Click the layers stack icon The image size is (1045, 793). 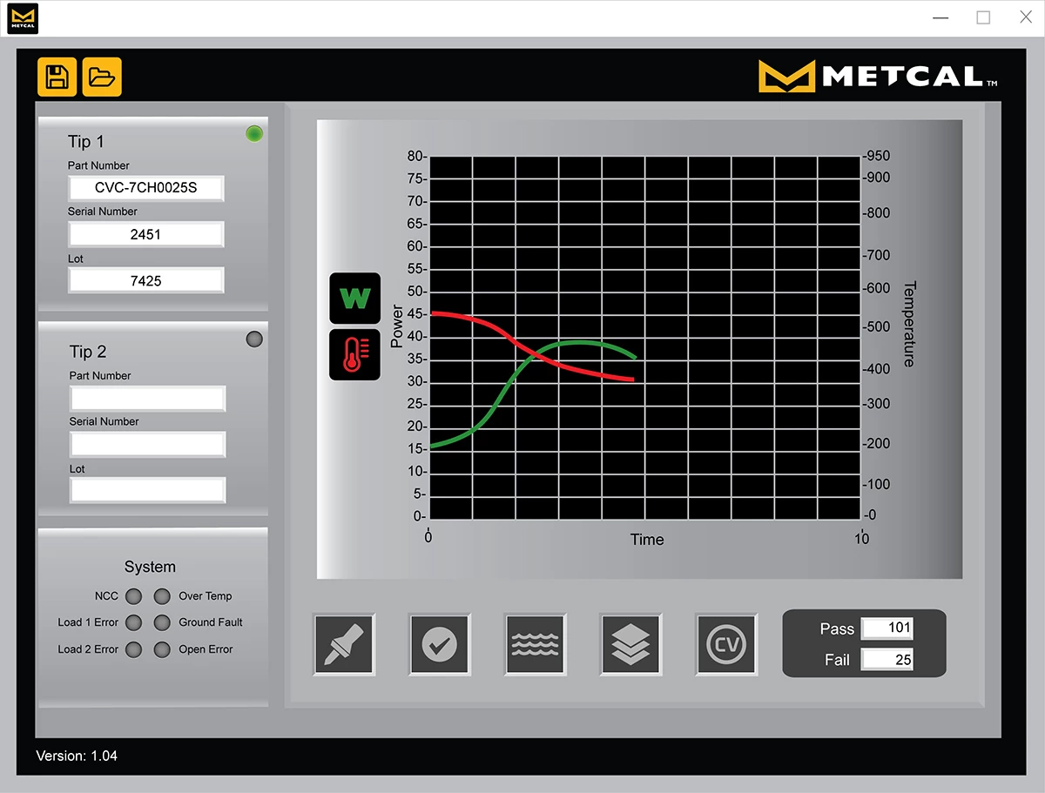[630, 644]
